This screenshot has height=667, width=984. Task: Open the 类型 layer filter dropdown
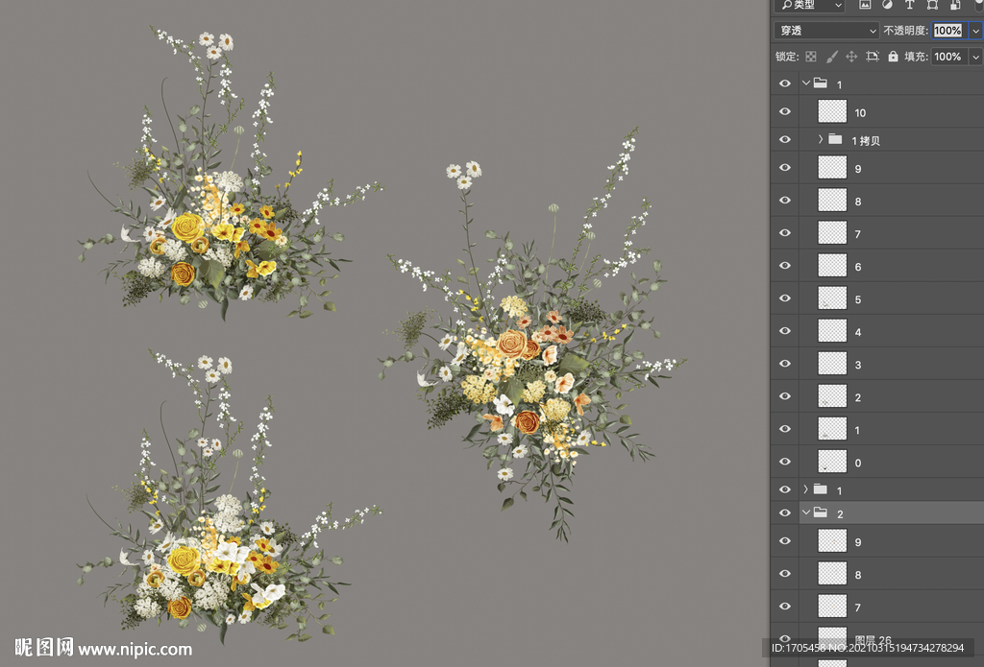point(810,5)
